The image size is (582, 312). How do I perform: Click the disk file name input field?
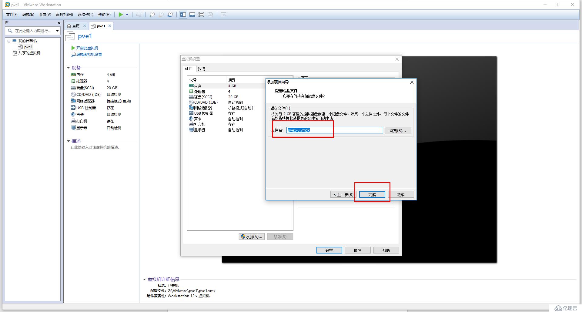point(335,130)
